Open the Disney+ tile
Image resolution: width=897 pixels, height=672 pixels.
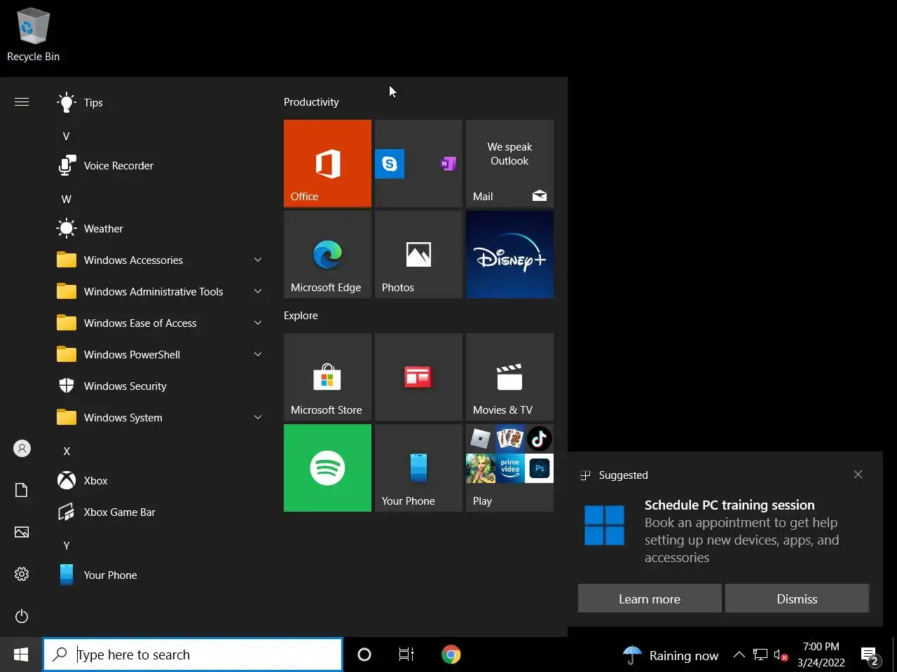tap(509, 254)
